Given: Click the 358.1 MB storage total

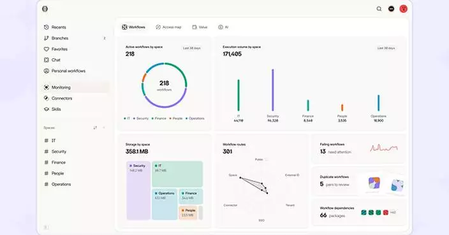Looking at the screenshot, I should 137,152.
